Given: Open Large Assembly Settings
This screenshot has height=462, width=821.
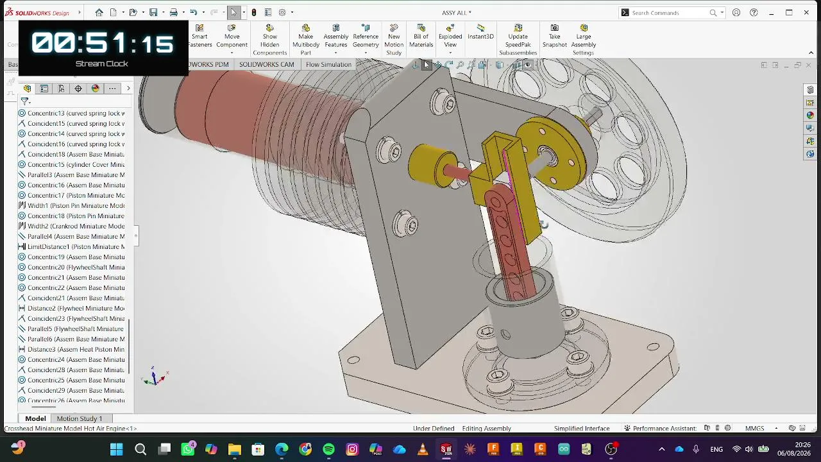Looking at the screenshot, I should [584, 40].
